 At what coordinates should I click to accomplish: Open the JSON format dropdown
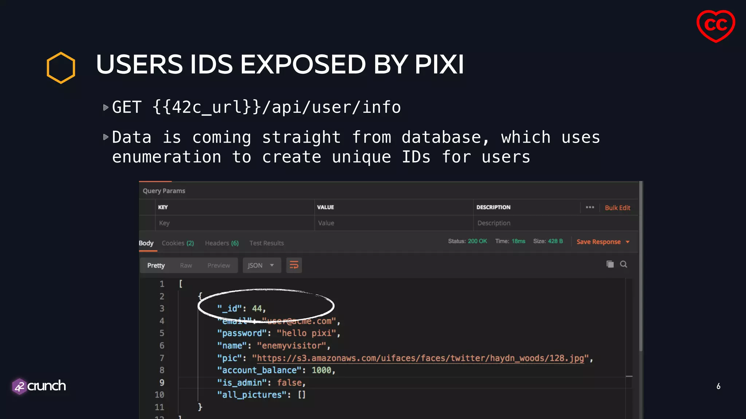pyautogui.click(x=261, y=266)
